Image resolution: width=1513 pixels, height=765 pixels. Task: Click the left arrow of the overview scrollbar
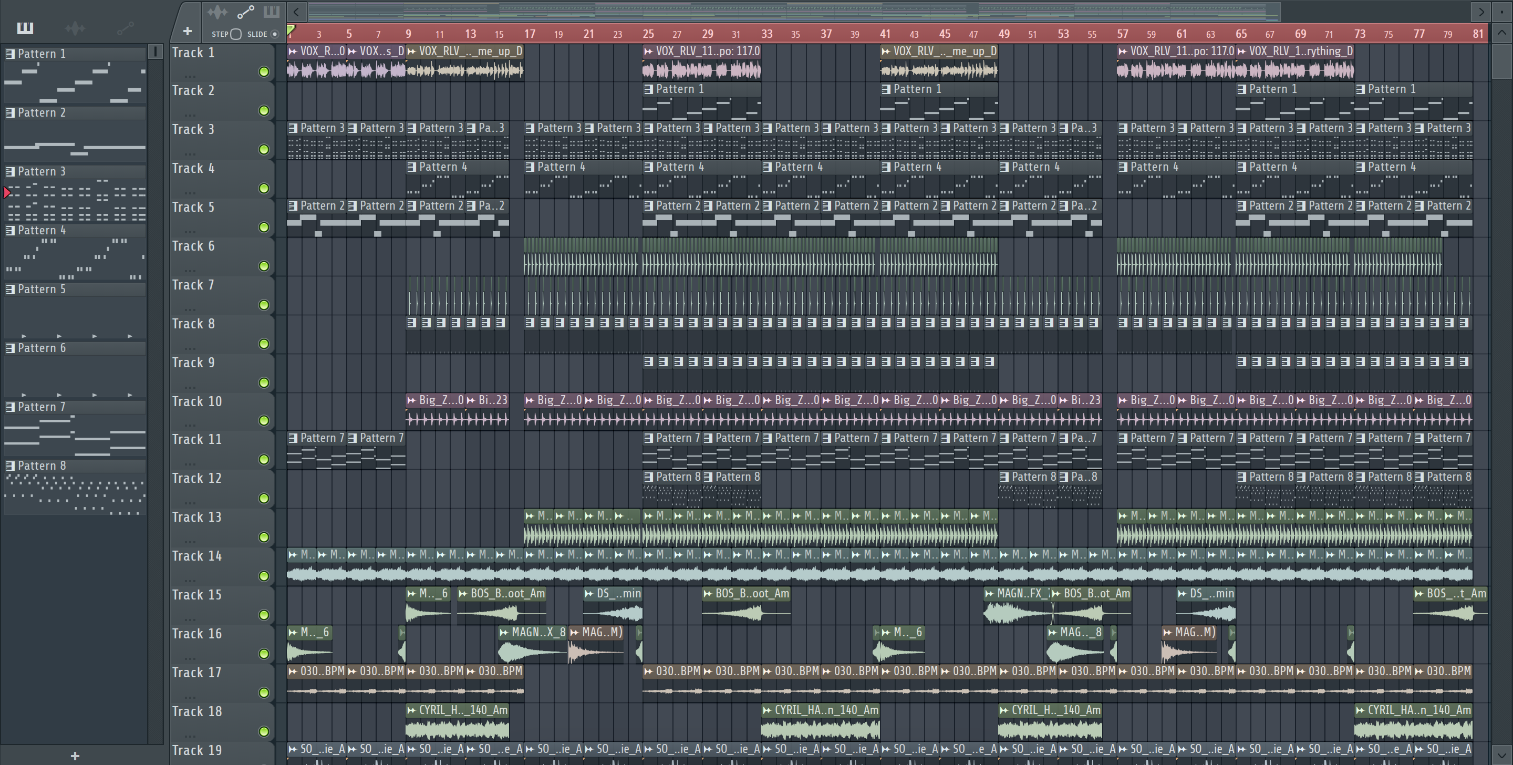[x=297, y=12]
